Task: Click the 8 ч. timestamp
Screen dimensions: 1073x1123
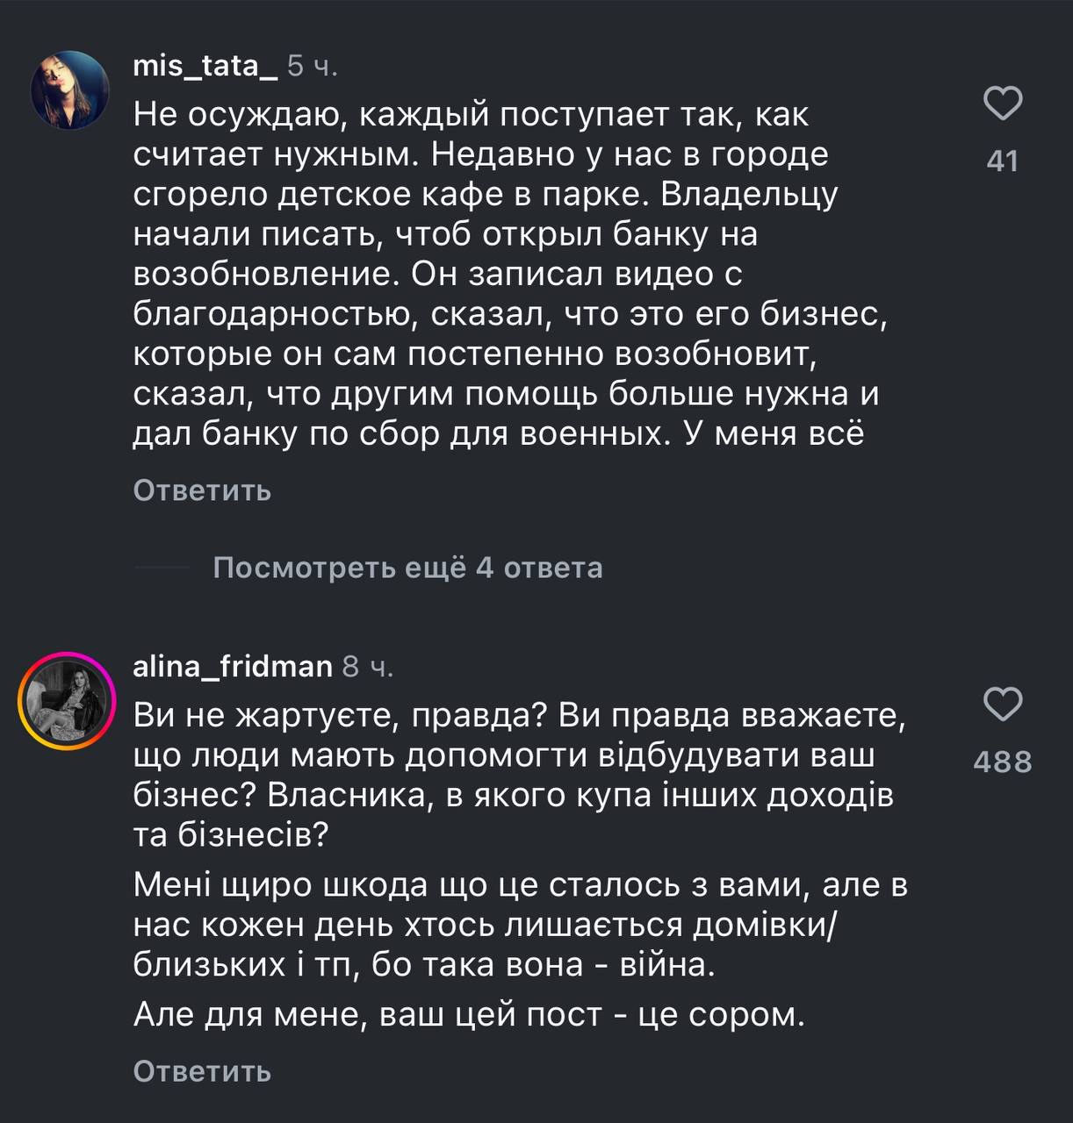Action: [x=368, y=667]
